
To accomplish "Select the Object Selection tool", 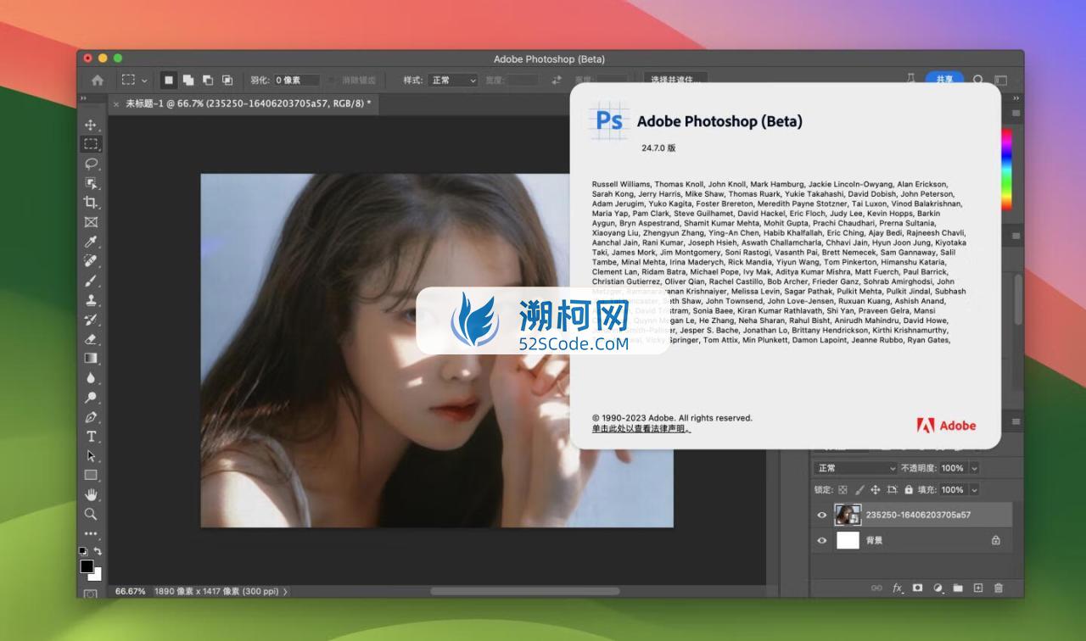I will [x=91, y=183].
